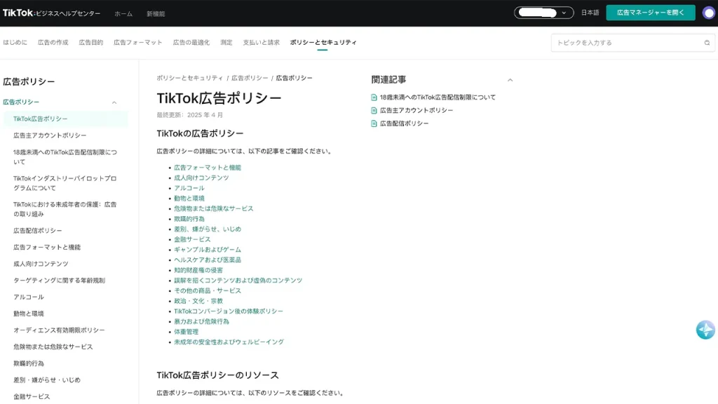
Task: Open the account selector dropdown in header
Action: (x=543, y=13)
